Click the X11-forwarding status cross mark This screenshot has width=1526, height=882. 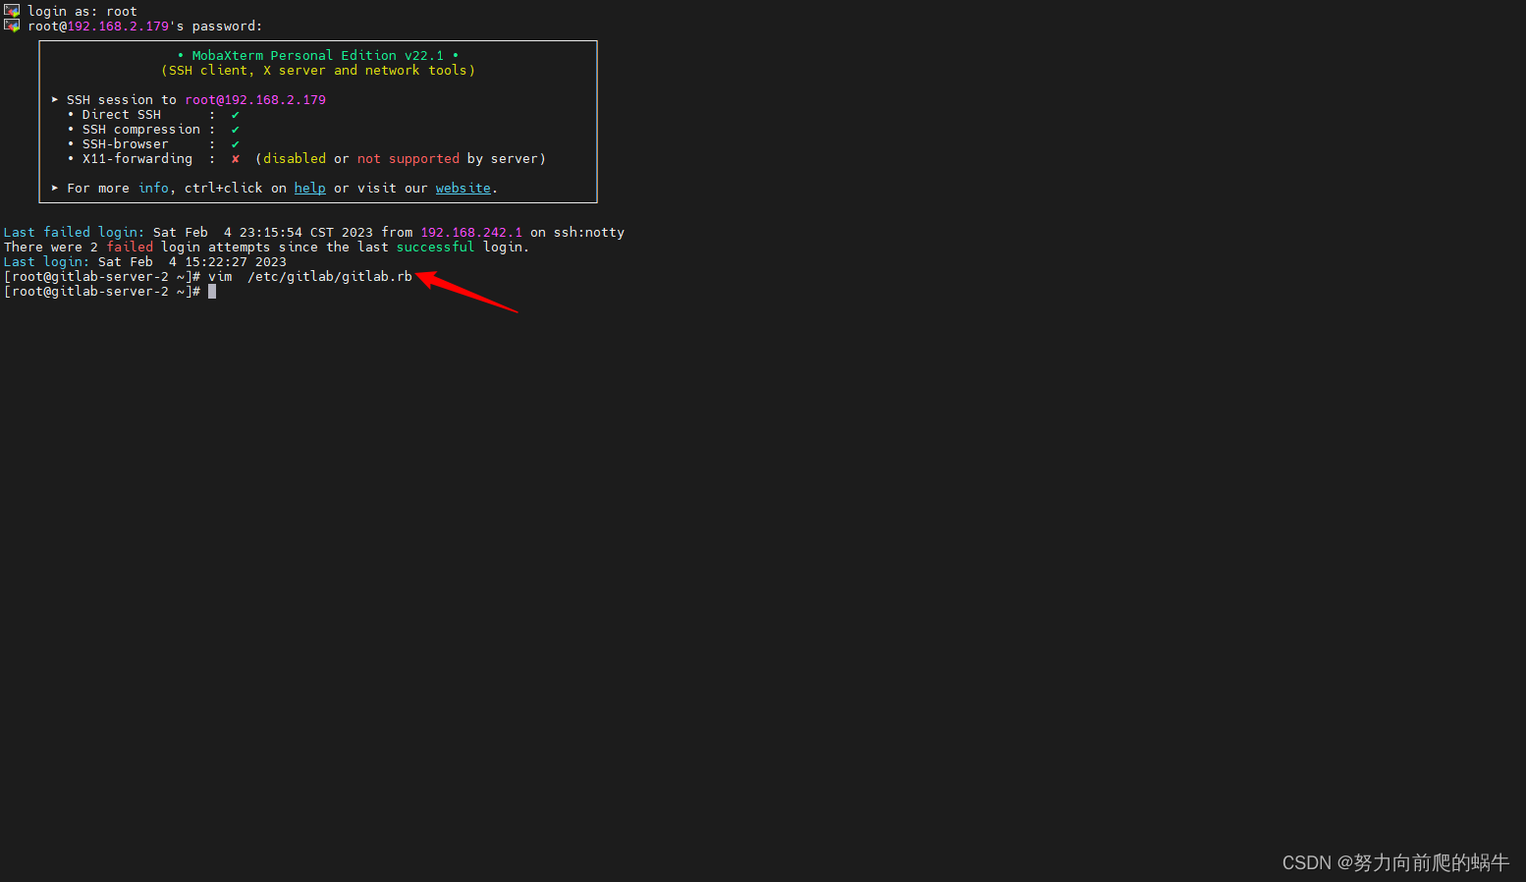pyautogui.click(x=236, y=159)
